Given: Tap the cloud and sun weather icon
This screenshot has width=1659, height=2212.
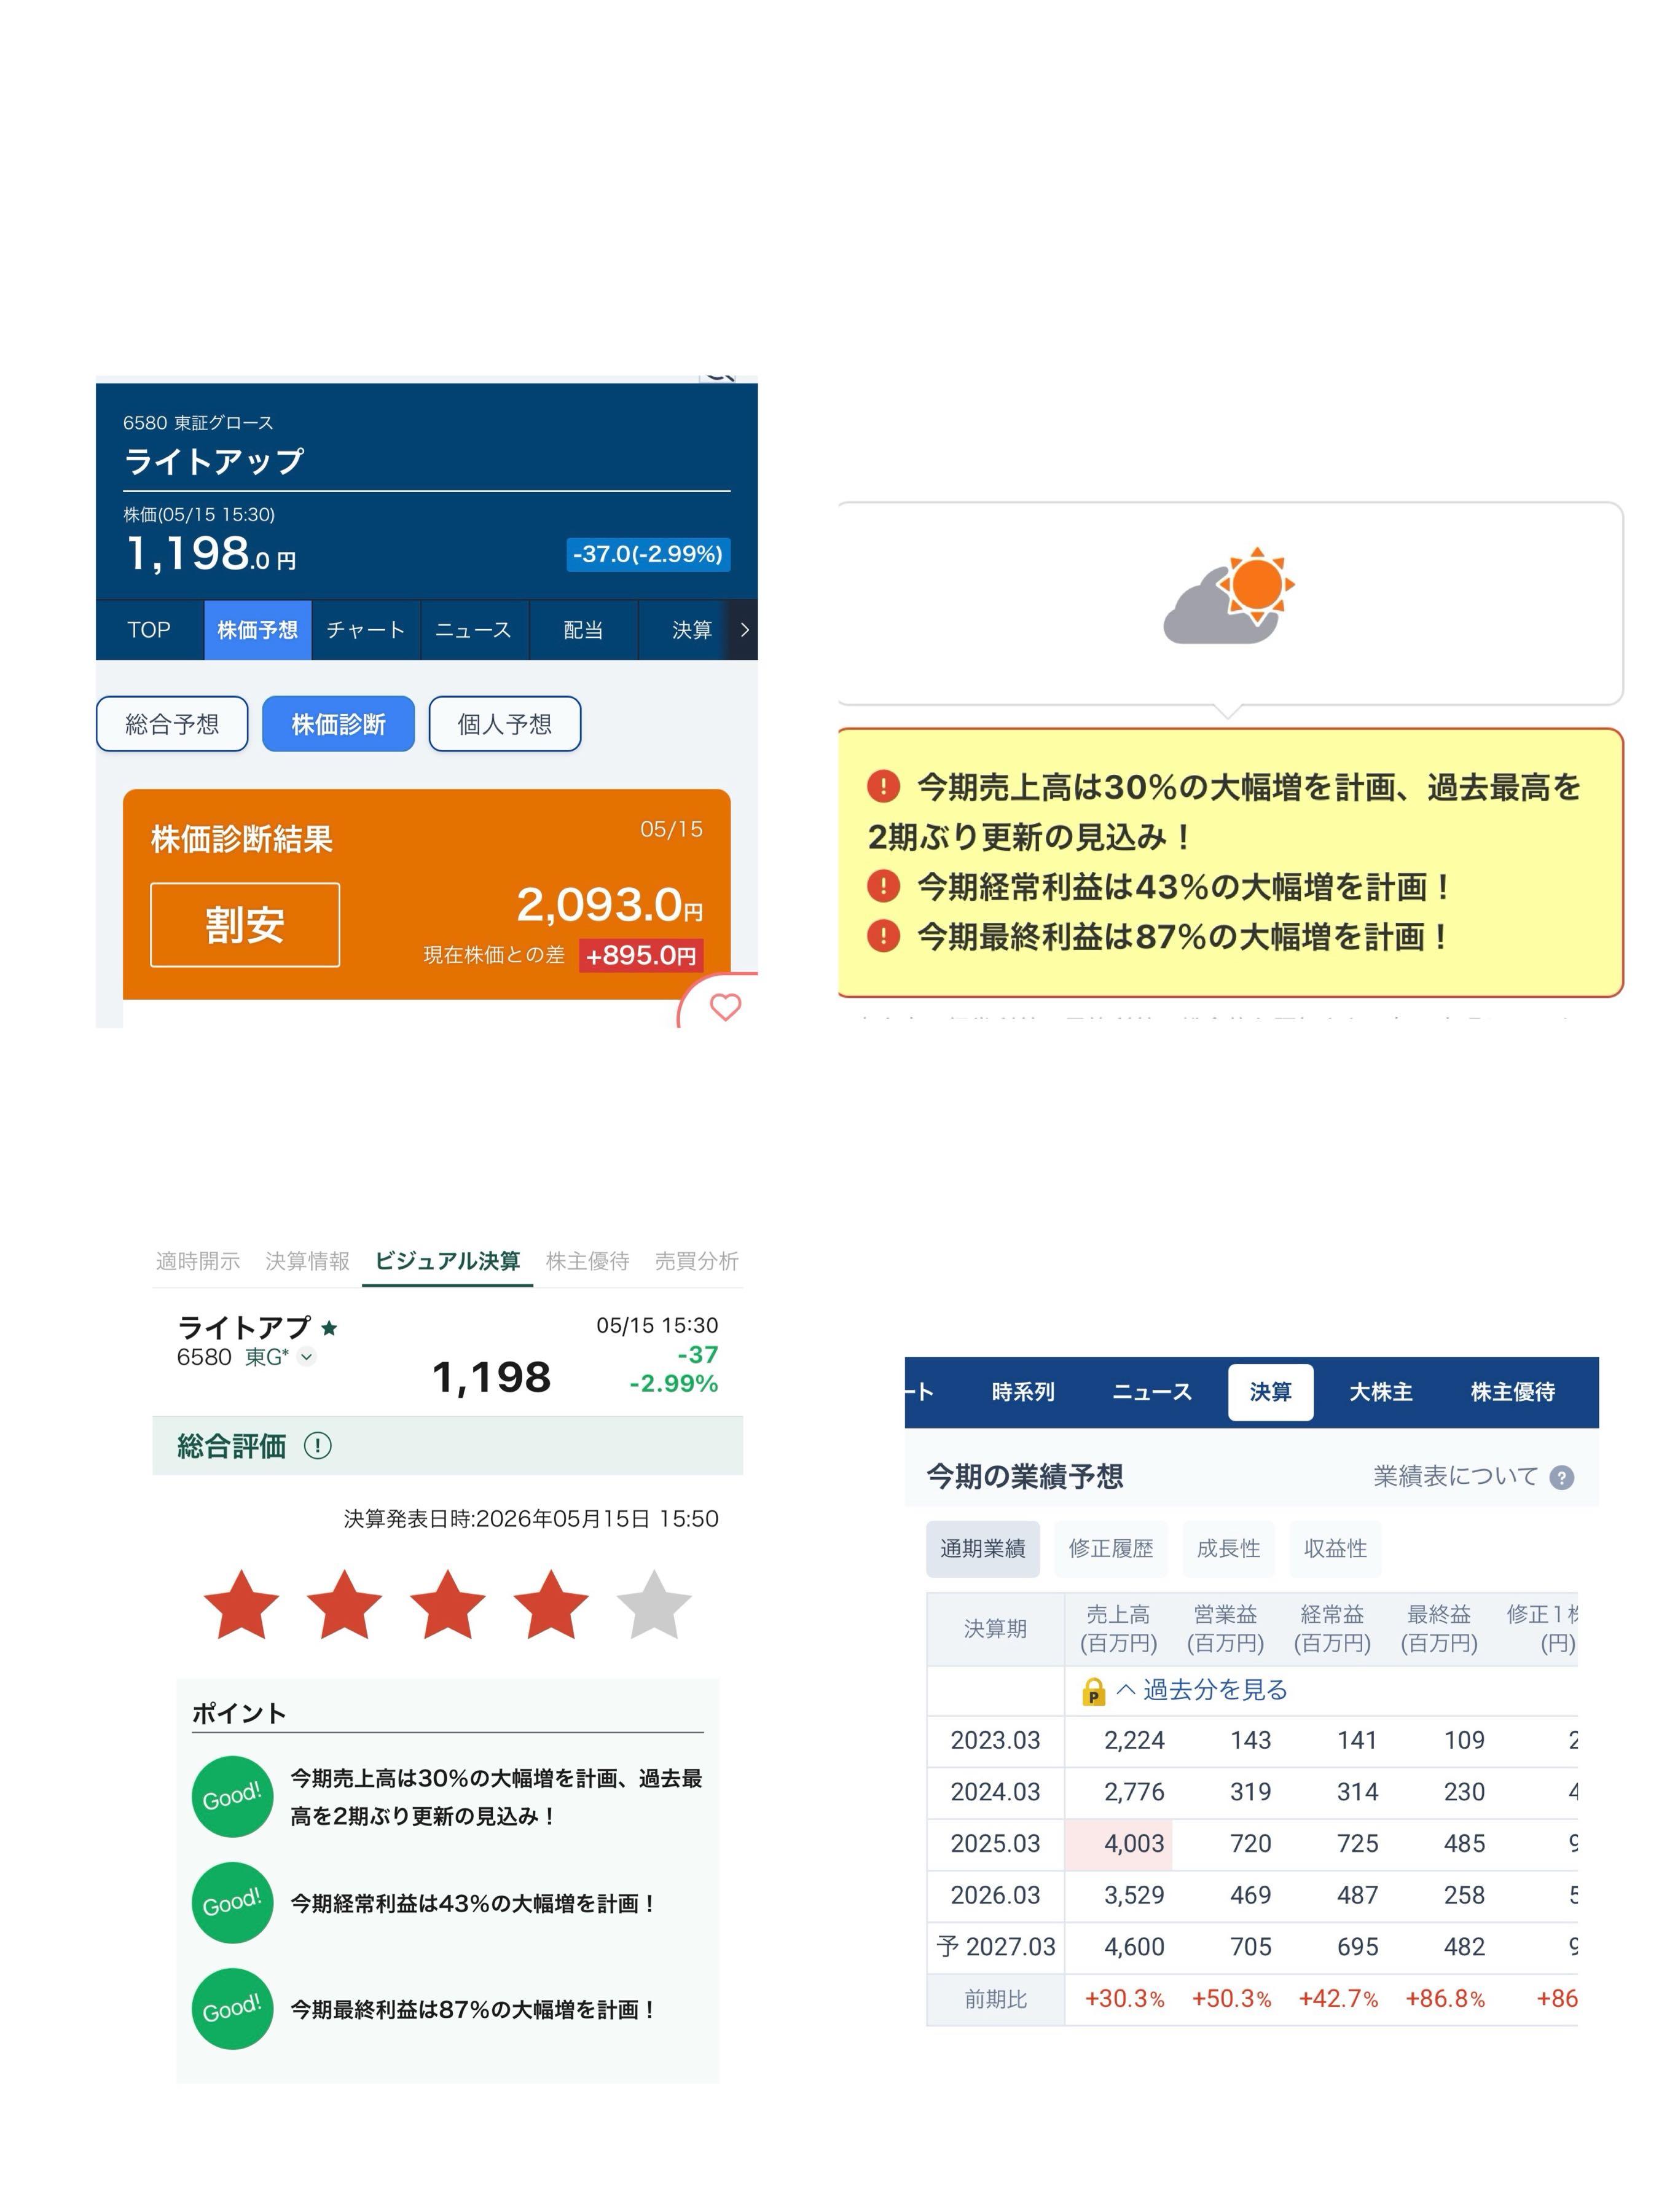Looking at the screenshot, I should (x=1228, y=596).
